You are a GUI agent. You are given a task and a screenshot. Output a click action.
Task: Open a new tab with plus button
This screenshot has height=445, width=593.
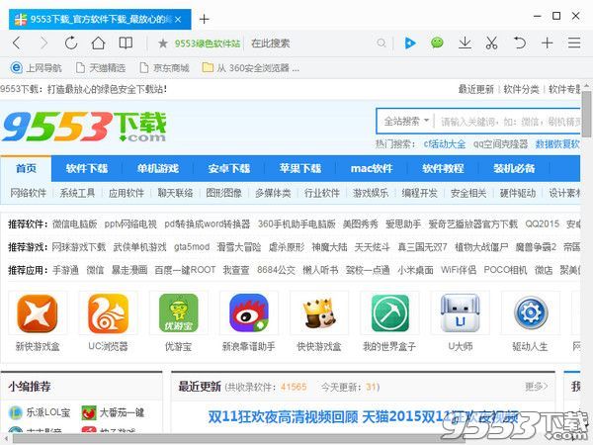(x=204, y=19)
